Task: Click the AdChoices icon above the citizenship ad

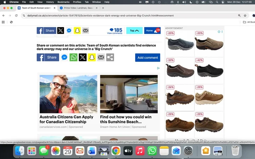Action: coord(158,68)
